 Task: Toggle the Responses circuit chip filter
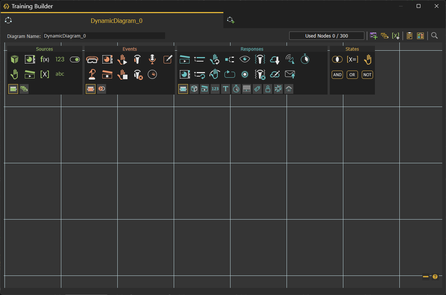(278, 89)
